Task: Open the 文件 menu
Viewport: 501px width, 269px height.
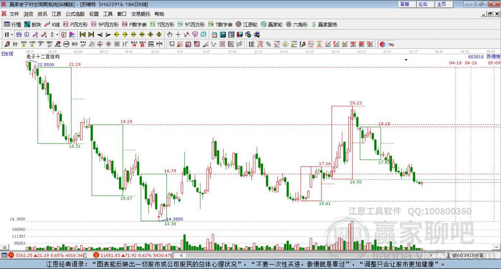Action: click(x=14, y=14)
